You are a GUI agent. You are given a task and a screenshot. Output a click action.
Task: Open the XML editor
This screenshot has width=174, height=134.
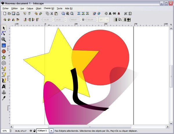pos(115,14)
